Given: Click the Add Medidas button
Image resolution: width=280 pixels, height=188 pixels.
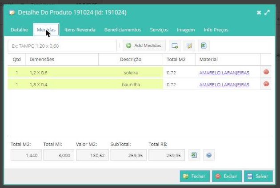Looking at the screenshot, I should [x=144, y=46].
